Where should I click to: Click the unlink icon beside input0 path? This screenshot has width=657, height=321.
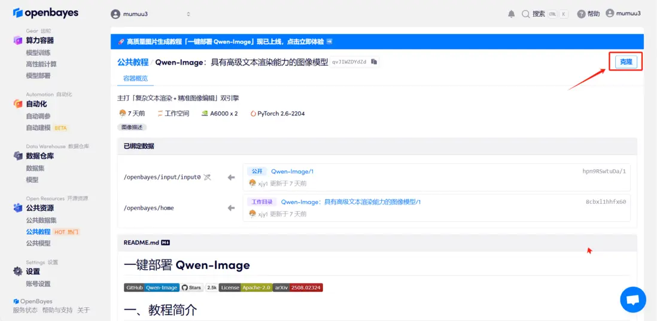coord(207,178)
